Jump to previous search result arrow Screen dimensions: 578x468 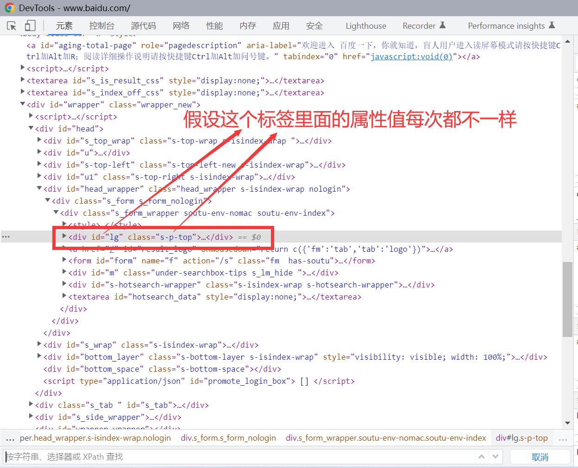click(482, 456)
